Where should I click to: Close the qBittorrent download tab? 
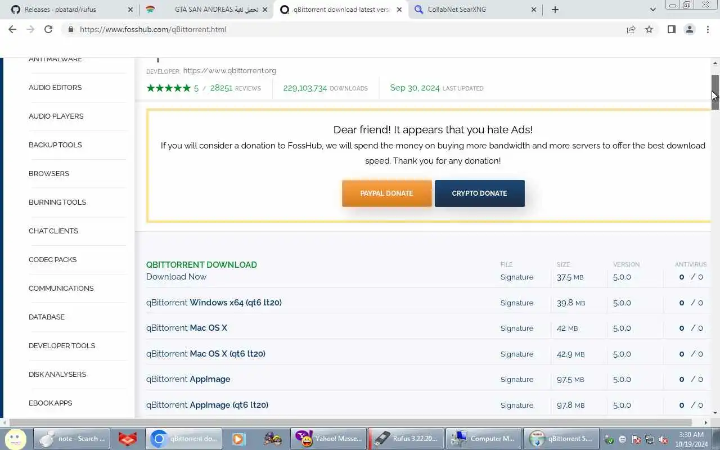coord(399,10)
